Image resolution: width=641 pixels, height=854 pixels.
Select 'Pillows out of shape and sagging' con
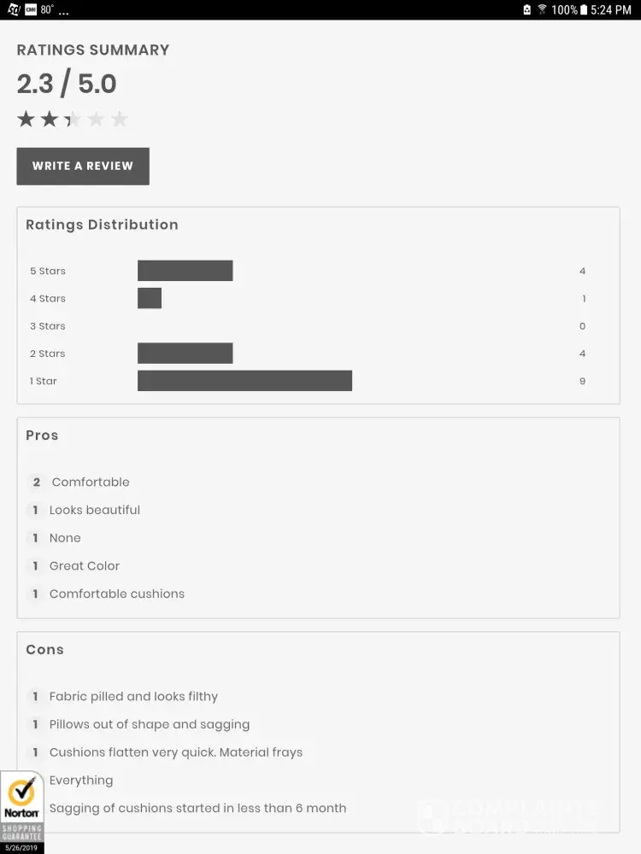(x=150, y=724)
